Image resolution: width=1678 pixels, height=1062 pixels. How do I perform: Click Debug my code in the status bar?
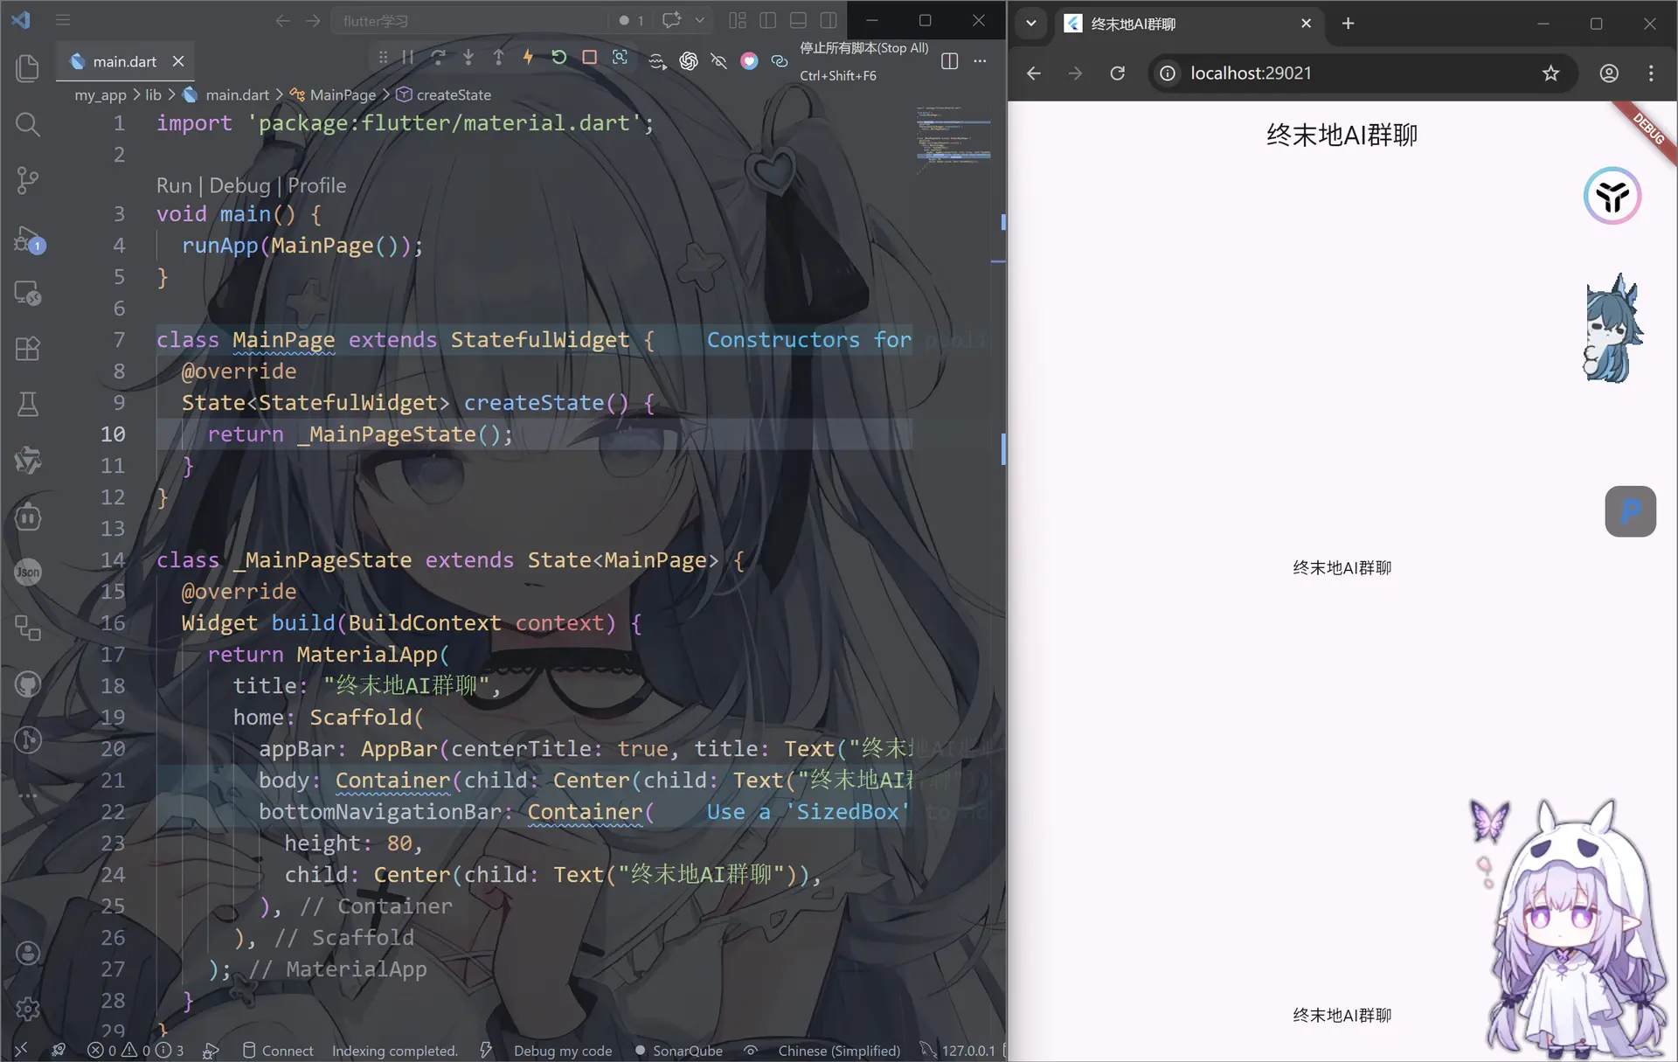point(562,1050)
